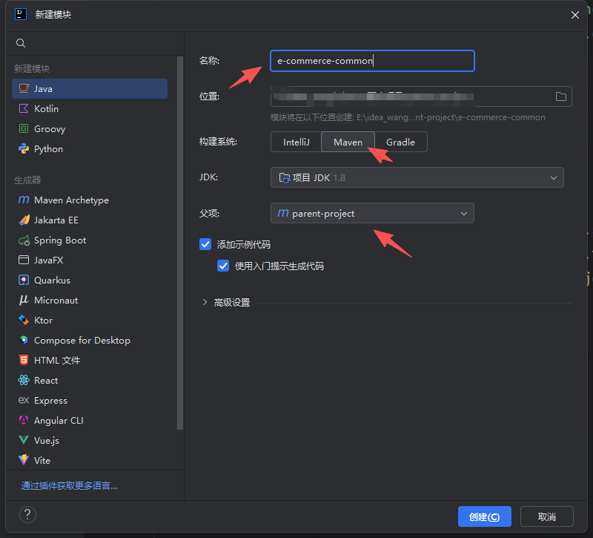Open the JDK dropdown
Image resolution: width=593 pixels, height=538 pixels.
417,177
